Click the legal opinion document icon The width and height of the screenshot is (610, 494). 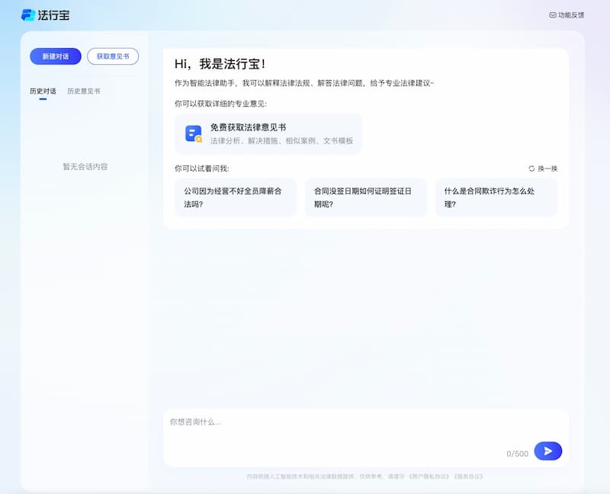coord(194,134)
